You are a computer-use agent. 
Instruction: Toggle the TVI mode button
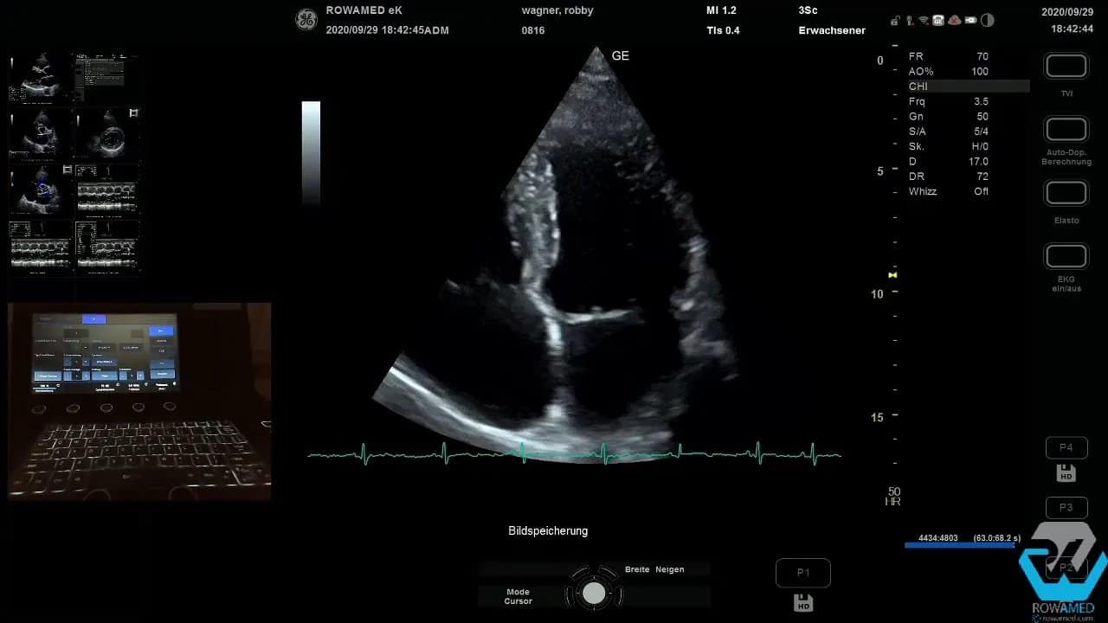pyautogui.click(x=1066, y=67)
